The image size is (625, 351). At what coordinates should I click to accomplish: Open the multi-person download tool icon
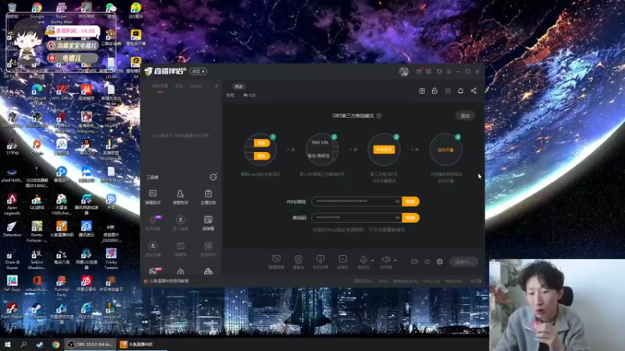(x=180, y=223)
